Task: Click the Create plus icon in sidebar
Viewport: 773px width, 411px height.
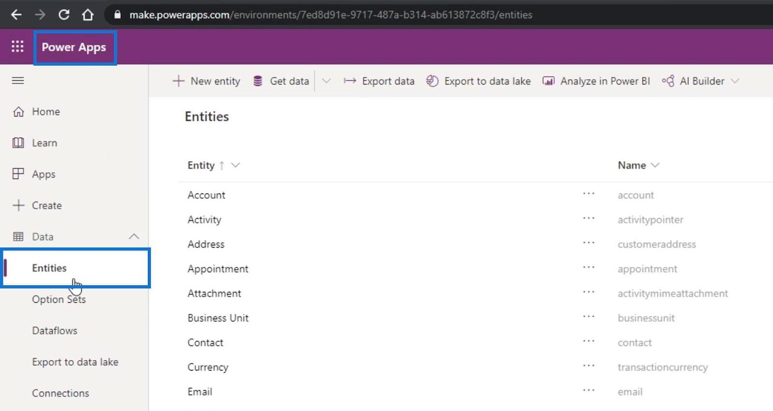Action: point(18,205)
